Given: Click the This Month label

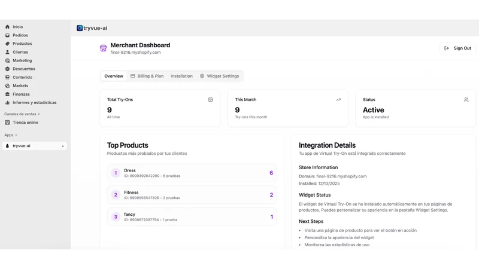Looking at the screenshot, I should point(245,100).
